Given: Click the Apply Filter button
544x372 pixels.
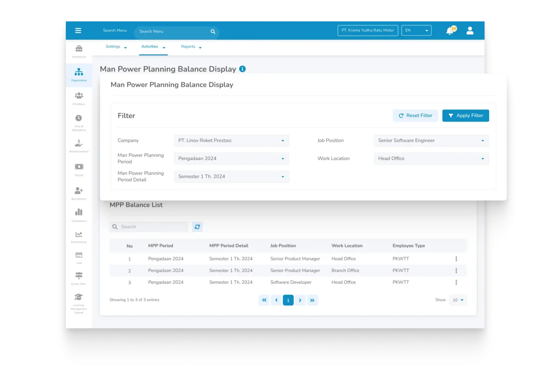Looking at the screenshot, I should pyautogui.click(x=466, y=116).
